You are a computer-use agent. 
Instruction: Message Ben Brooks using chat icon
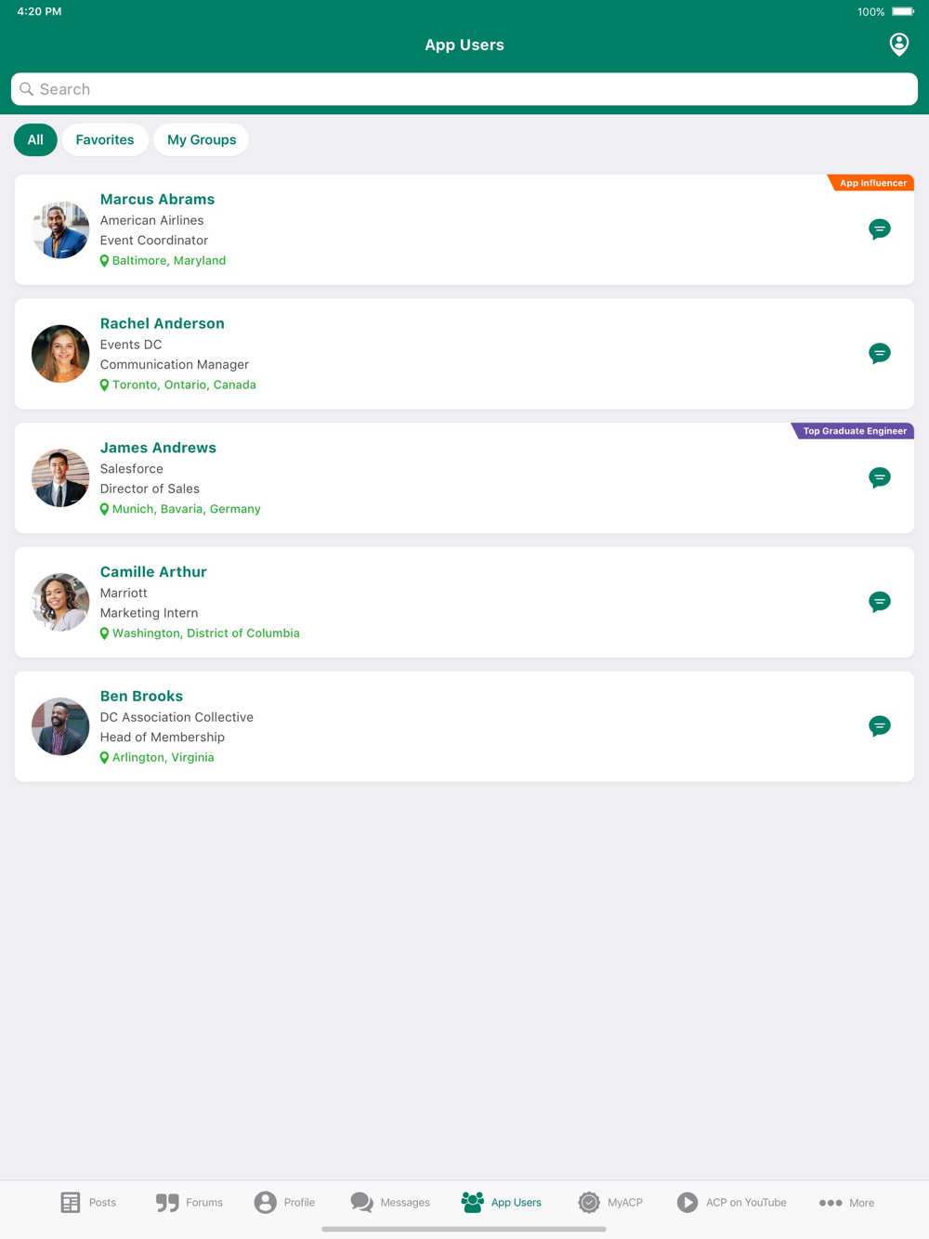pyautogui.click(x=879, y=726)
